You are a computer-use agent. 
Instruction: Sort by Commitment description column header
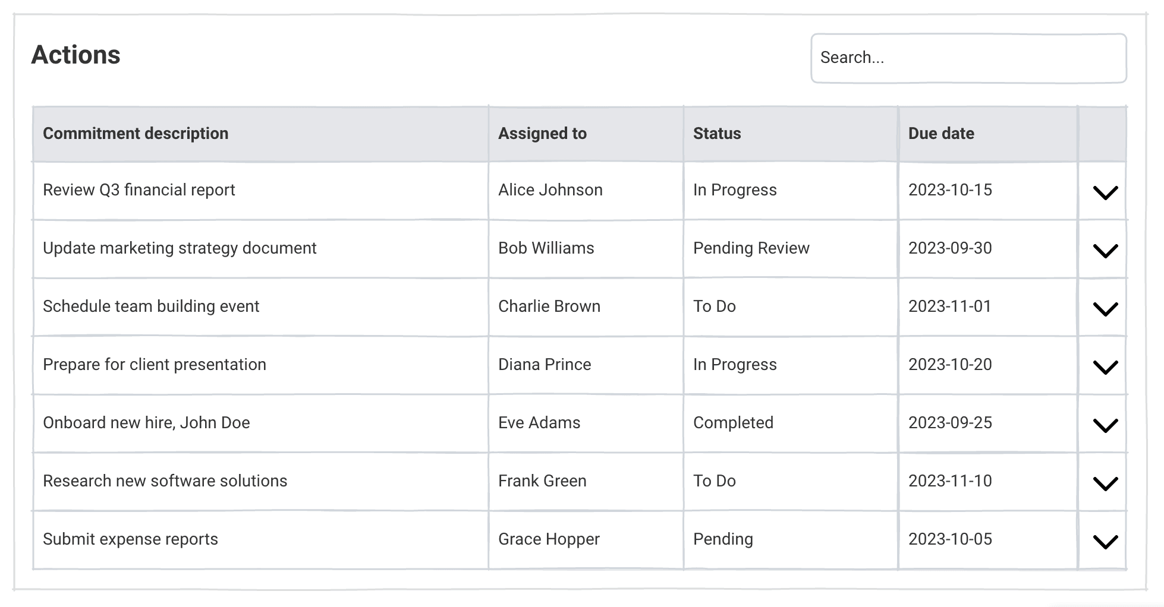[x=136, y=134]
